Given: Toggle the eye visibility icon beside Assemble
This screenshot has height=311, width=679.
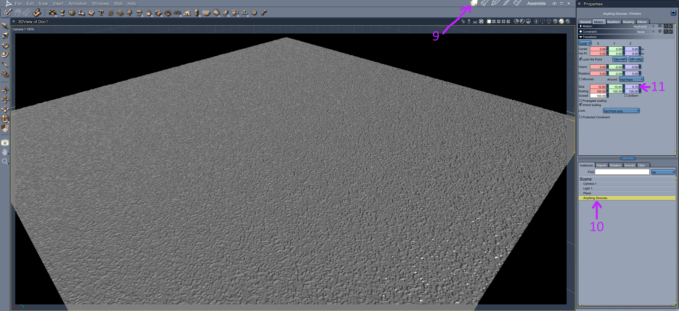Looking at the screenshot, I should click(555, 4).
